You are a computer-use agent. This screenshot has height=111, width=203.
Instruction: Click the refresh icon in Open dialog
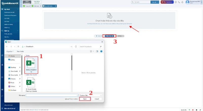tap(76, 47)
